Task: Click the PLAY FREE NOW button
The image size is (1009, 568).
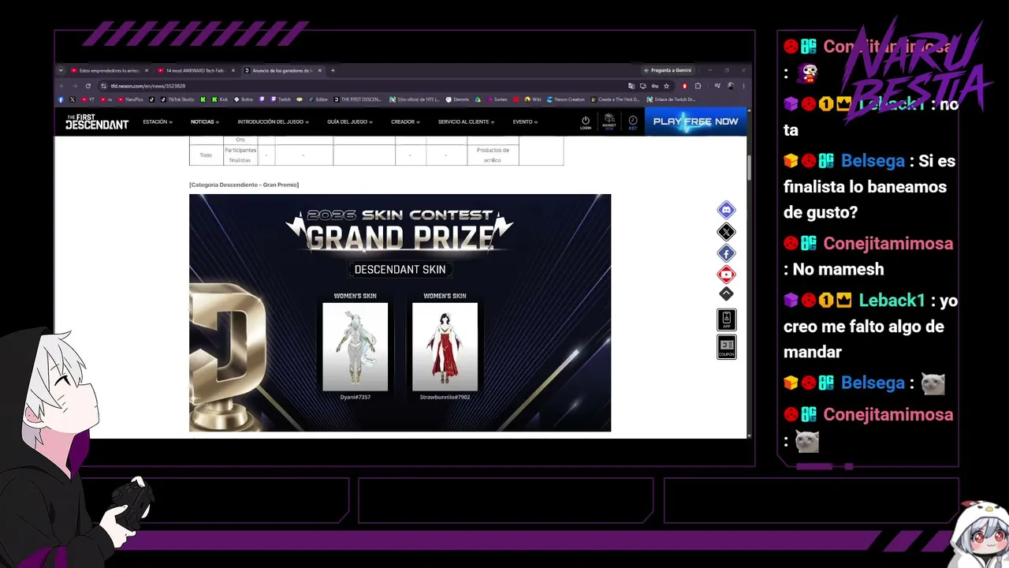Action: (695, 121)
